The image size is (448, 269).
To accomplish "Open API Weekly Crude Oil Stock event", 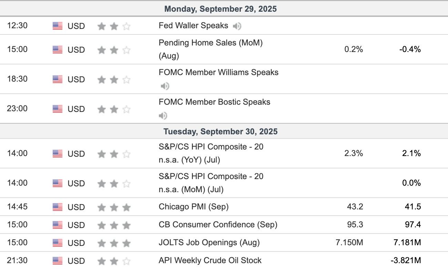I will pyautogui.click(x=210, y=260).
